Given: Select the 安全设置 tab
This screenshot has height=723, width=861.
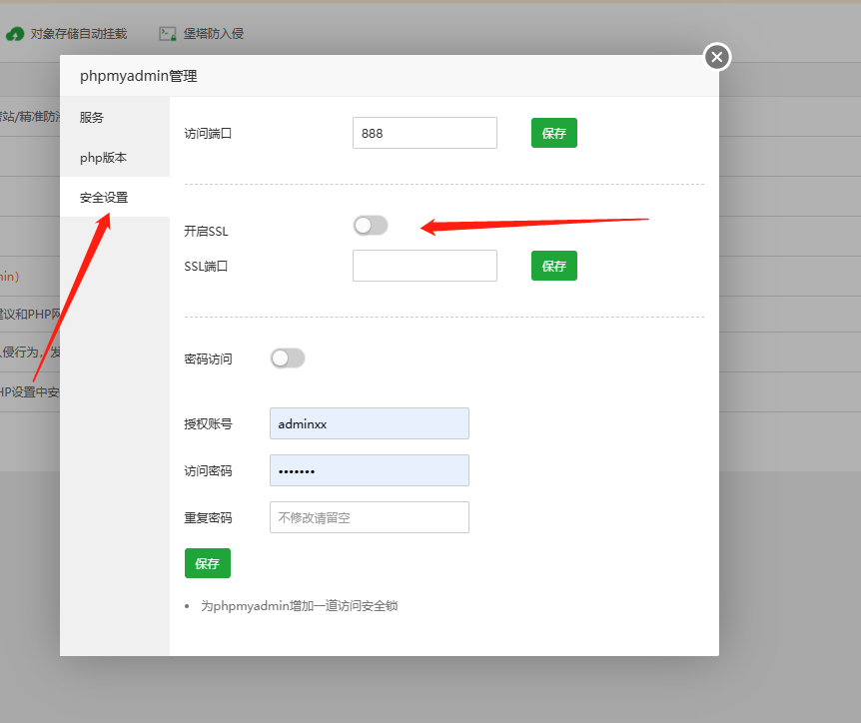Looking at the screenshot, I should click(115, 197).
